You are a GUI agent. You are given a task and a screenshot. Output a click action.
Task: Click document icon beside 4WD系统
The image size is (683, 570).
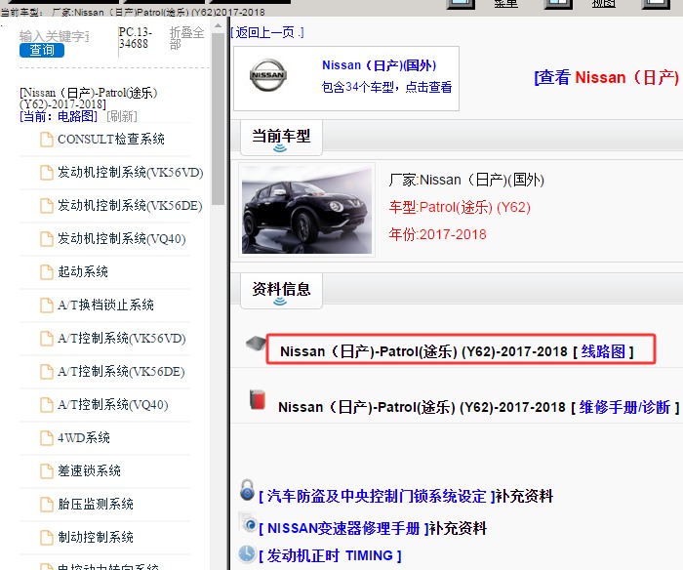point(47,438)
